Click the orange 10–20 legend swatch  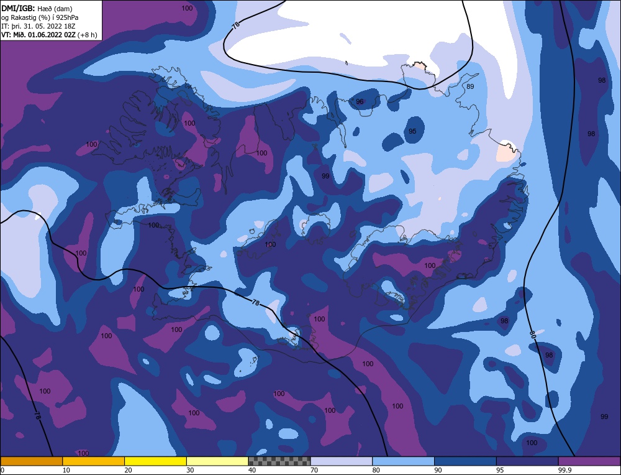click(94, 461)
